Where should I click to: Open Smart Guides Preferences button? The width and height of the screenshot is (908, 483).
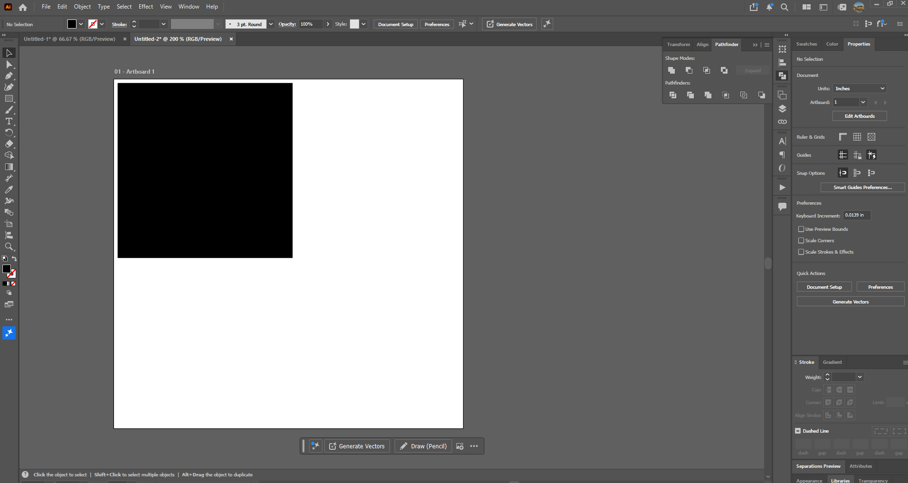[862, 187]
